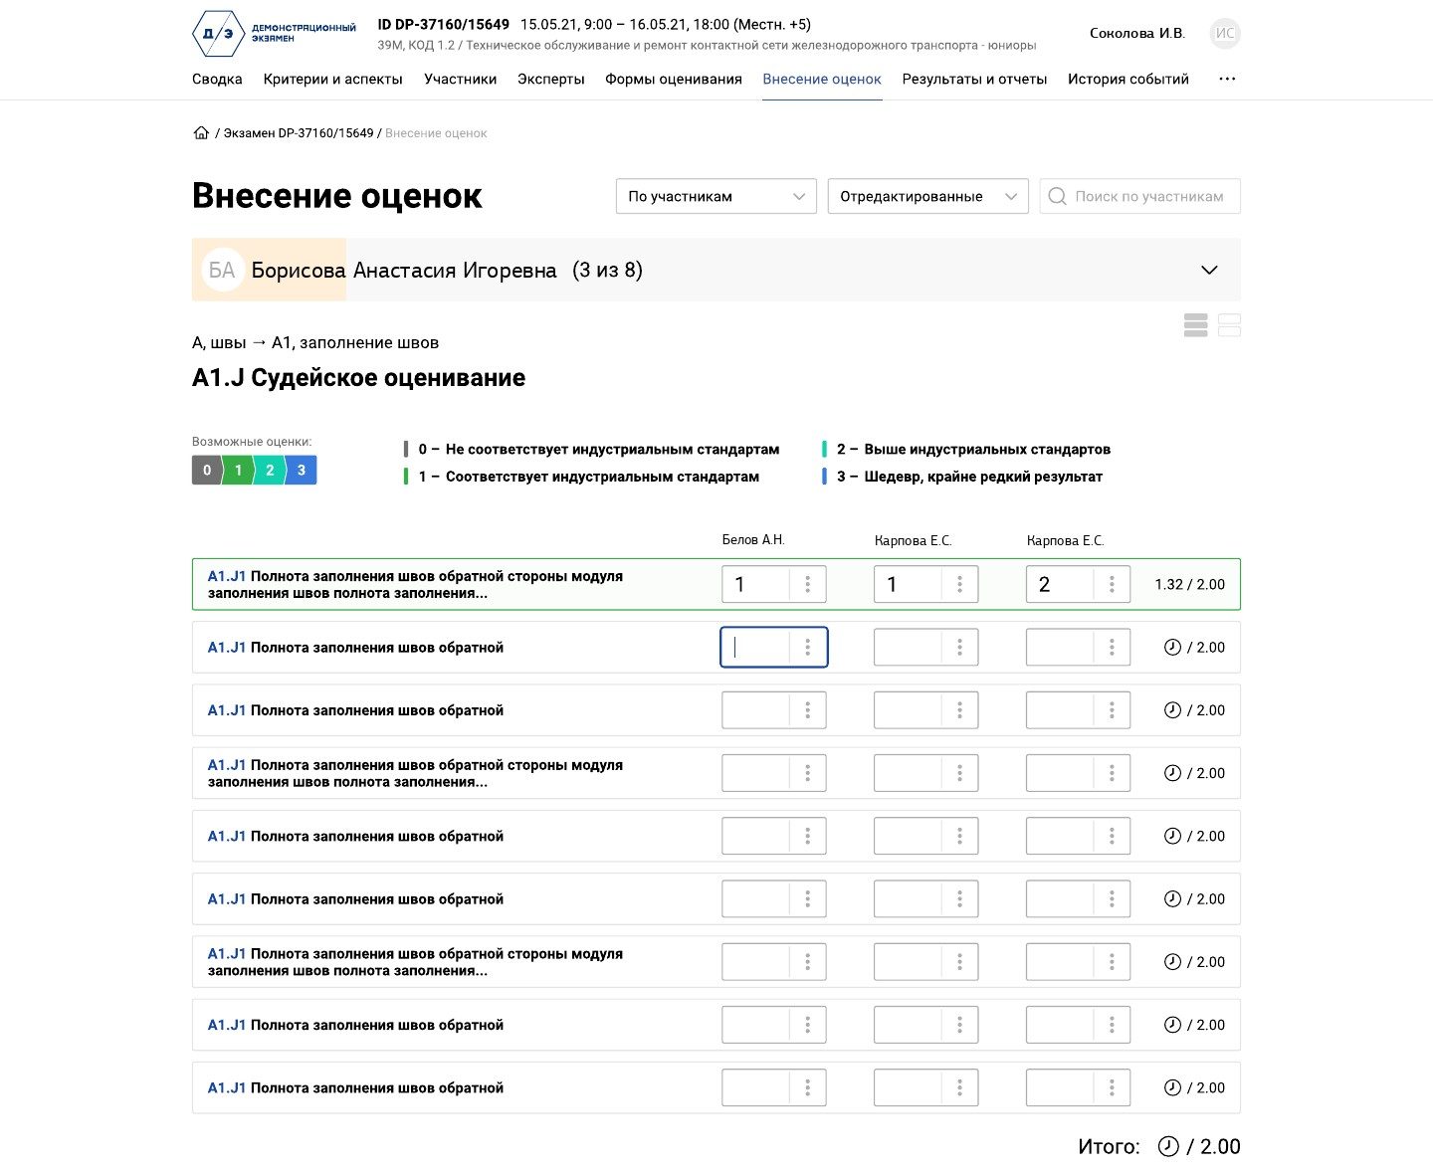This screenshot has width=1433, height=1174.
Task: Click the Соколова И.В. user name
Action: (1137, 33)
